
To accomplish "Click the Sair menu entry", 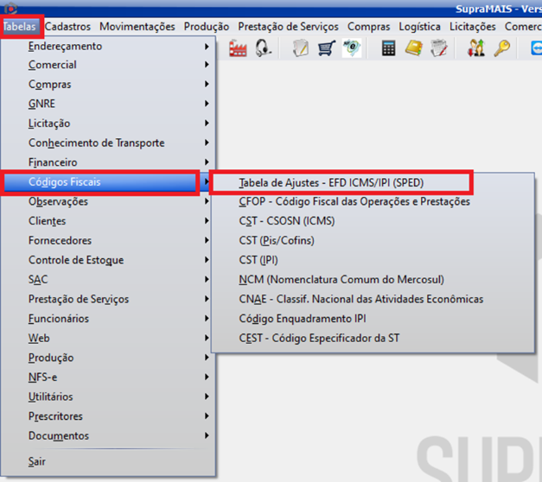I will coord(37,461).
